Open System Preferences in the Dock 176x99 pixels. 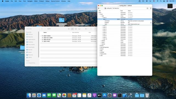point(109,95)
